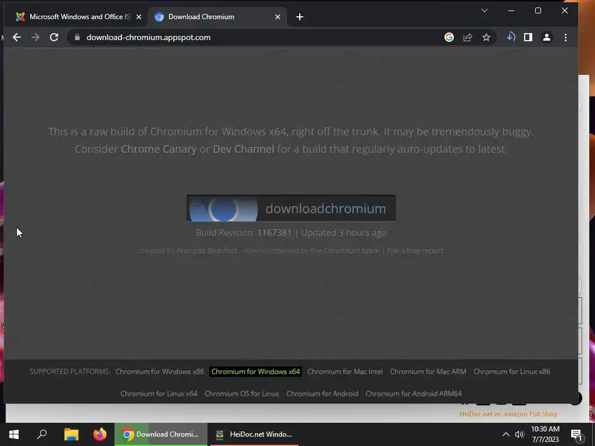Viewport: 595px width, 446px height.
Task: Select Chromium for Mac ARM platform
Action: tap(428, 372)
